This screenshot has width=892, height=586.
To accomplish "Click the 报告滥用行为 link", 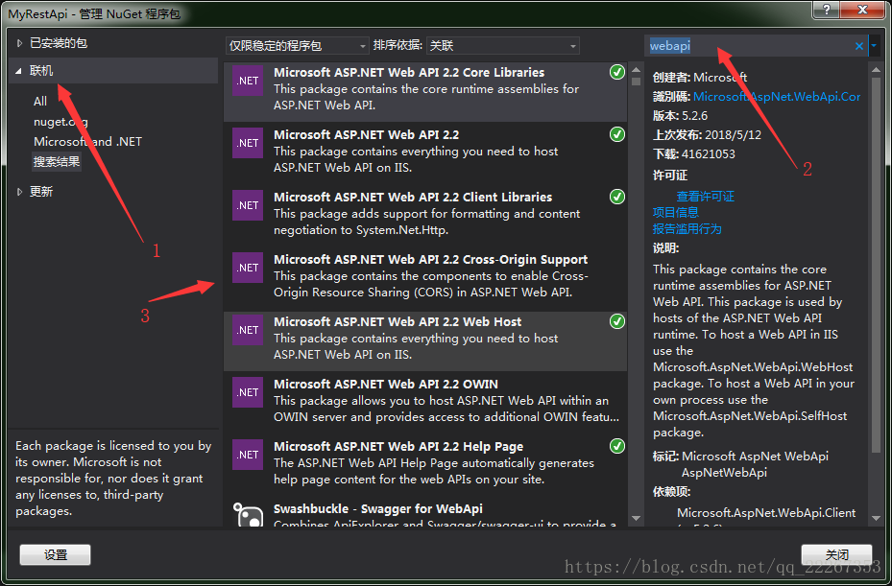I will 687,229.
